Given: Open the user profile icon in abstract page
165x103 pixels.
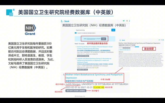Looking at the screenshot, I should click(163, 40).
